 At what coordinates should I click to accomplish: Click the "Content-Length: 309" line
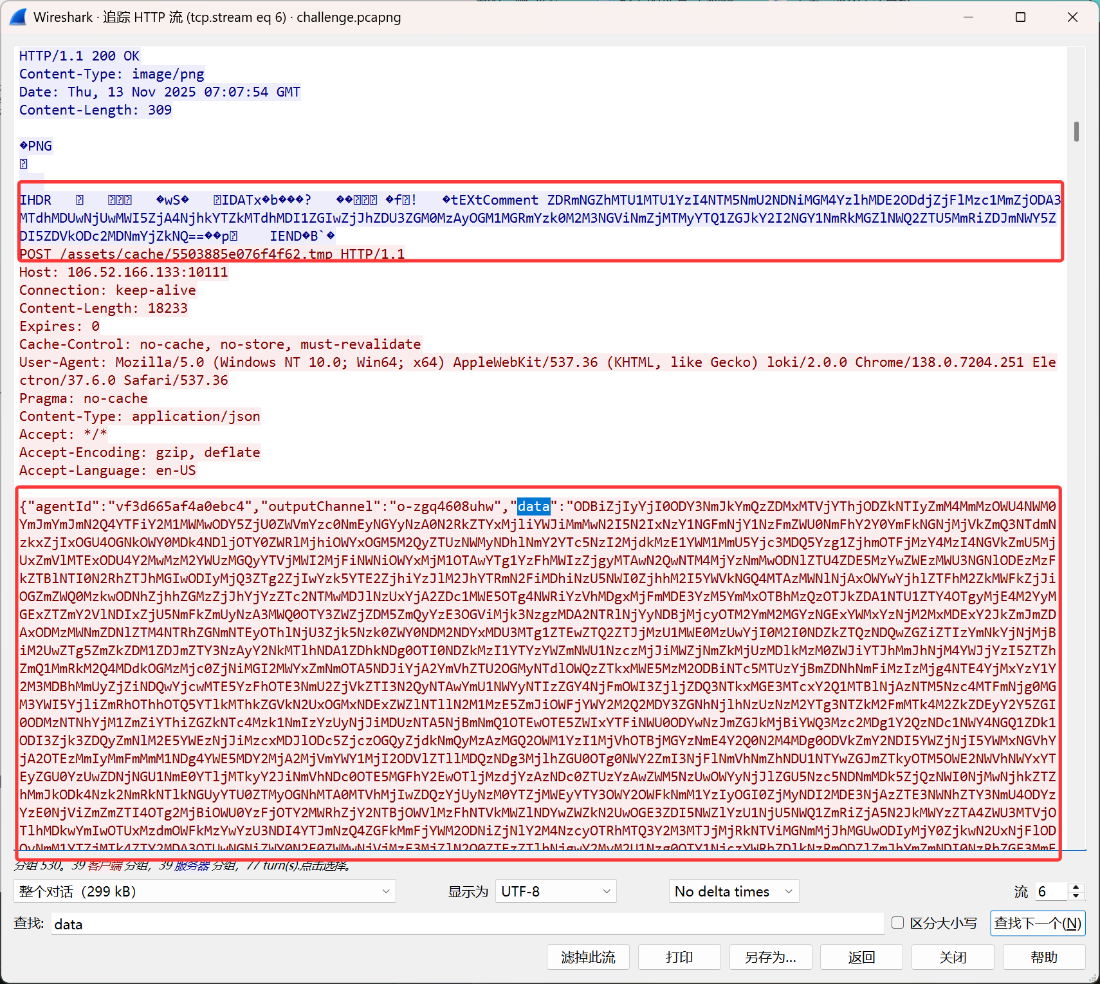click(95, 110)
